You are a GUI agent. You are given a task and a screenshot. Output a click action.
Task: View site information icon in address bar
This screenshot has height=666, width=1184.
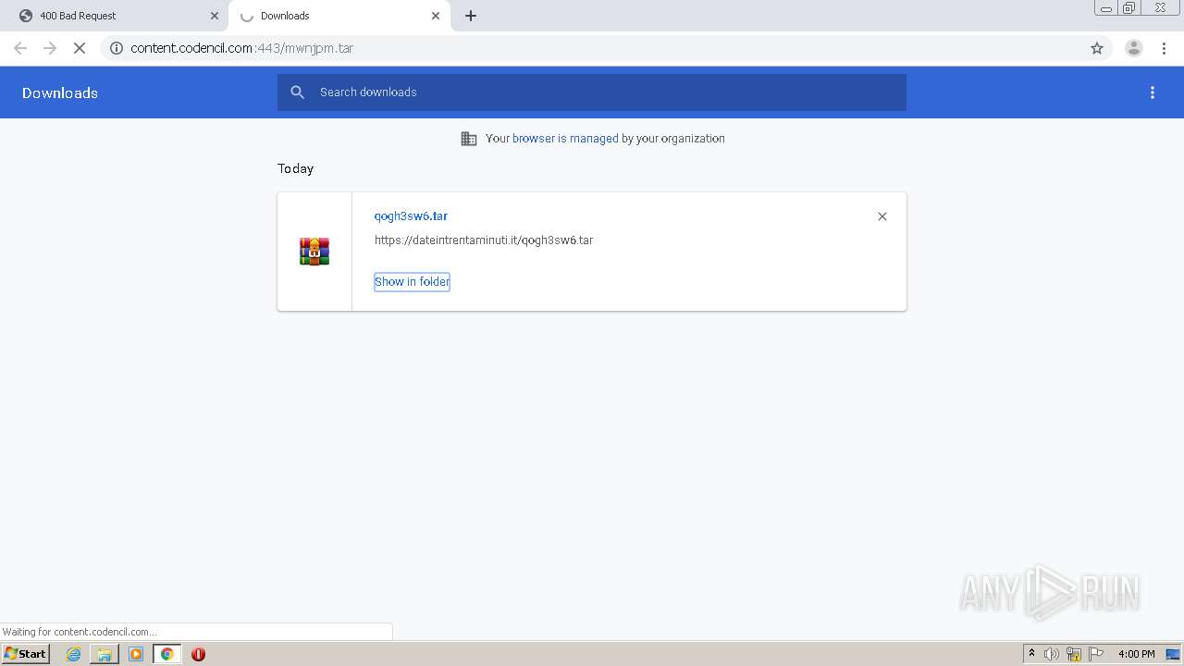(117, 48)
